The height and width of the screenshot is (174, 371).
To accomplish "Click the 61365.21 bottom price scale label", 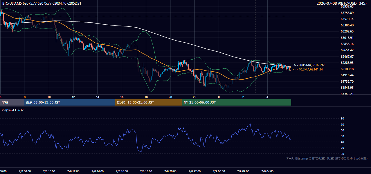I will [x=347, y=94].
